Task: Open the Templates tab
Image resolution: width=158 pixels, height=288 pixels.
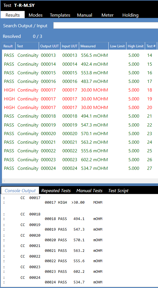Action: tap(60, 15)
